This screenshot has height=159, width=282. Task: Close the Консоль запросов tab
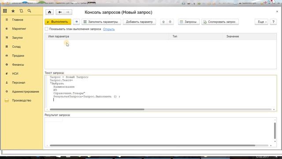[277, 11]
